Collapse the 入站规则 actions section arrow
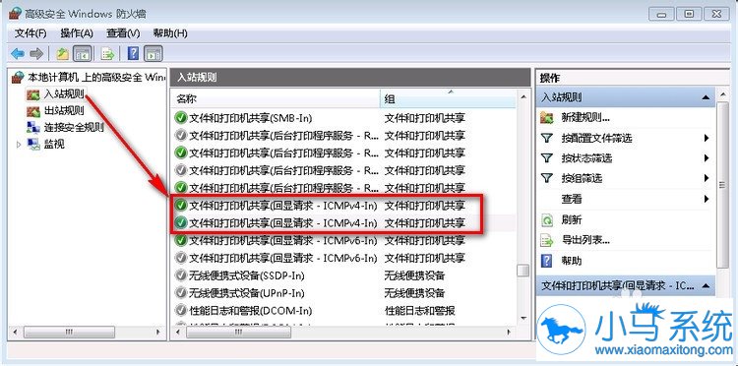Image resolution: width=738 pixels, height=366 pixels. pos(706,97)
